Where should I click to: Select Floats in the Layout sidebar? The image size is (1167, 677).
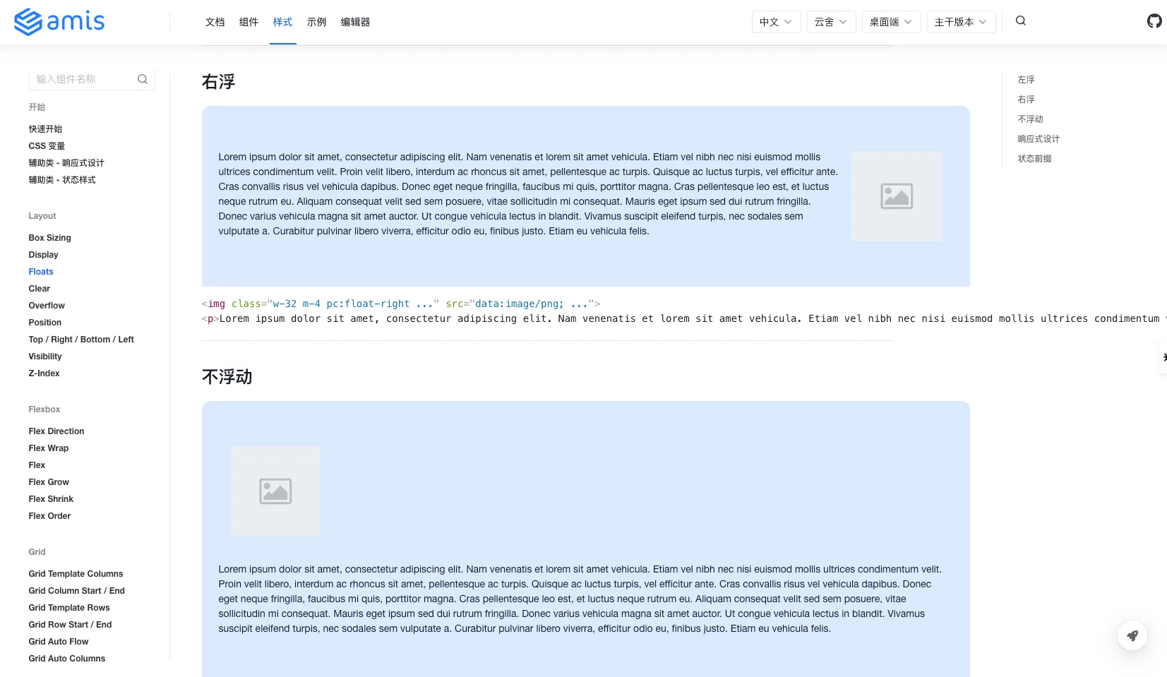40,272
